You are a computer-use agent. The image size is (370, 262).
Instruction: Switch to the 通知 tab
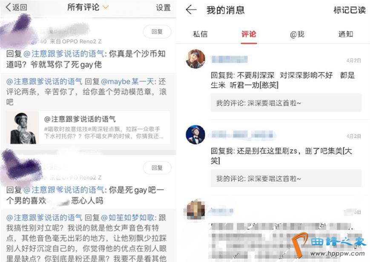coord(346,34)
